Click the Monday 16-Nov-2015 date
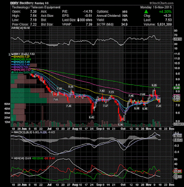The image size is (184, 187). pyautogui.click(x=156, y=7)
